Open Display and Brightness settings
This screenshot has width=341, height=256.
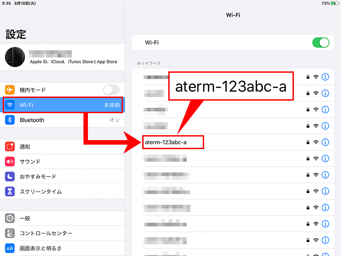pyautogui.click(x=63, y=248)
